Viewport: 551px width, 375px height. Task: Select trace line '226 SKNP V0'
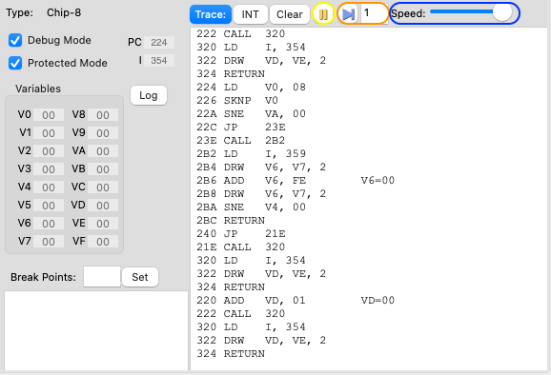(237, 100)
